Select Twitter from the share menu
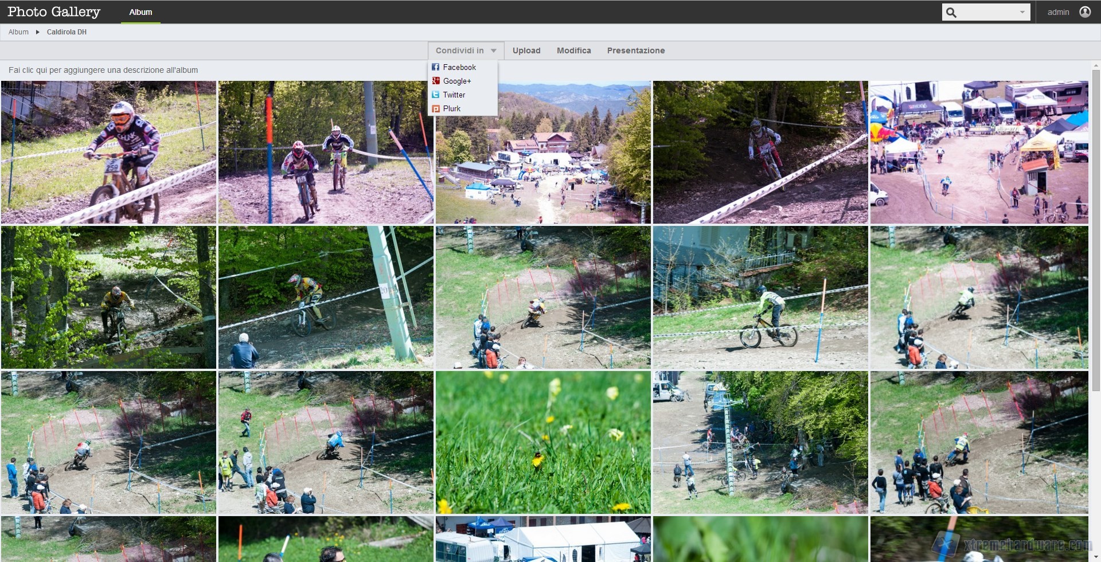This screenshot has height=562, width=1101. 454,95
